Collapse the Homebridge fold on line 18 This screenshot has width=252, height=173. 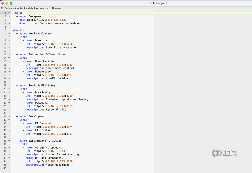click(9, 72)
